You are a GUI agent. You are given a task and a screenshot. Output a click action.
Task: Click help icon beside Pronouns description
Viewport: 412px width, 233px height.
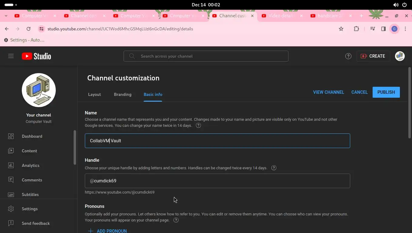click(176, 220)
